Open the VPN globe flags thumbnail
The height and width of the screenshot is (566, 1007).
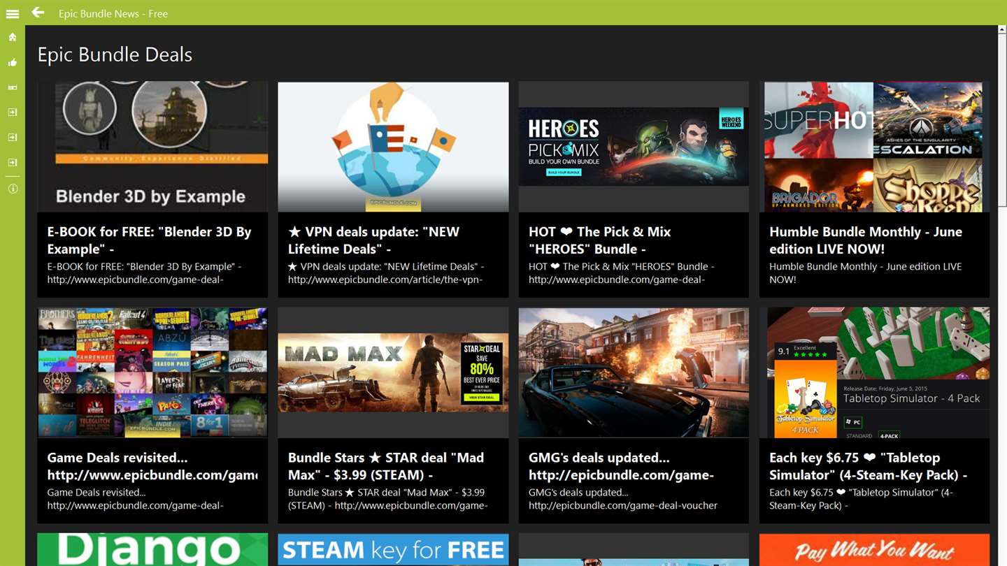tap(393, 147)
